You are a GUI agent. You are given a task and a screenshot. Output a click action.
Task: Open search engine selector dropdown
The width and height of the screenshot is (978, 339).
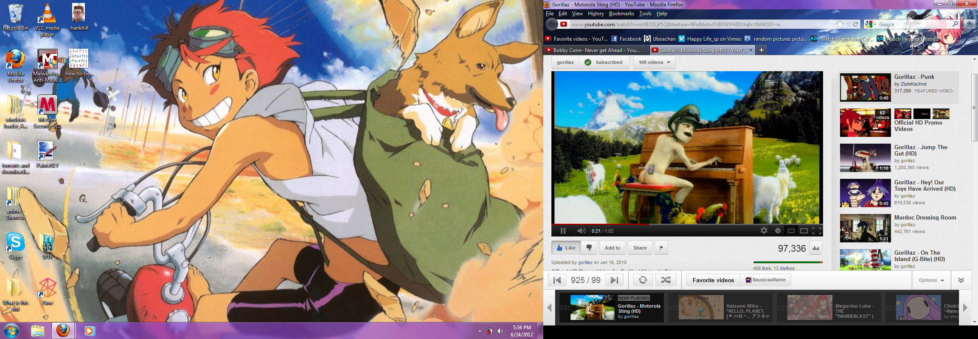point(871,25)
